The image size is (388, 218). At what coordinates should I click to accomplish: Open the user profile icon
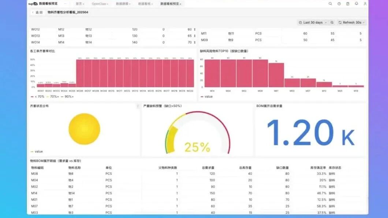(365, 4)
